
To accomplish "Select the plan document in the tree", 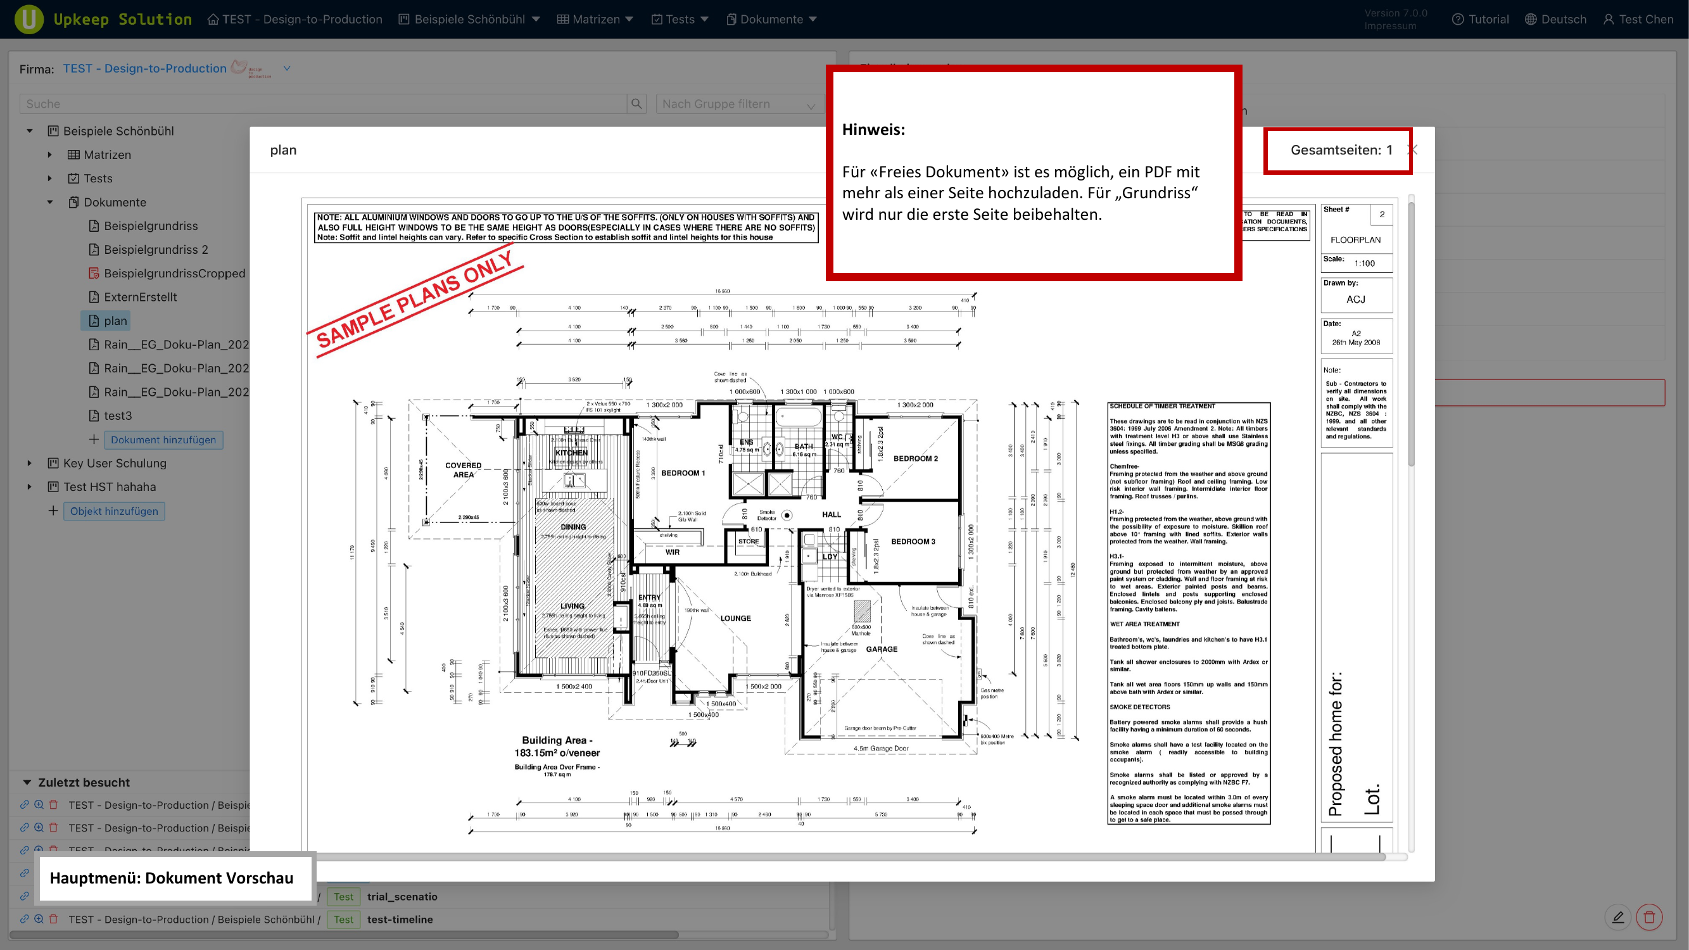I will coord(115,320).
